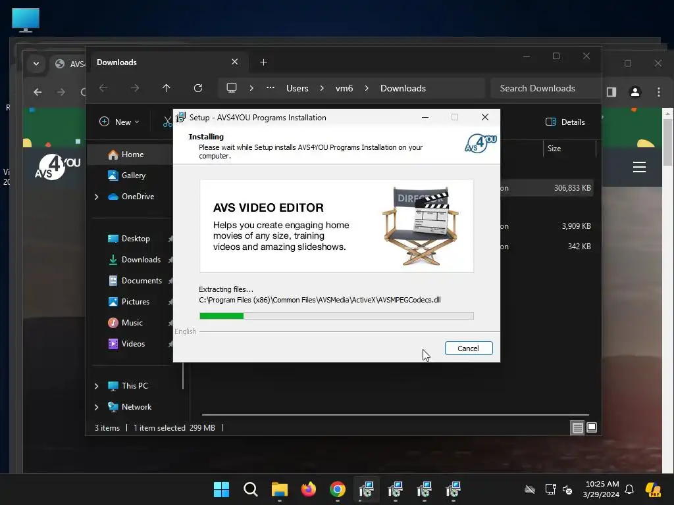Expand the chevron after Users breadcrumb
The height and width of the screenshot is (505, 674).
coord(322,88)
